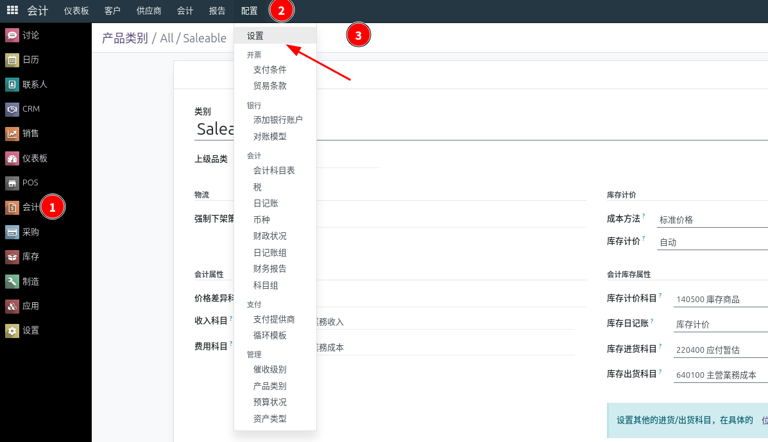
Task: Choose 会计科目表 from the menu
Action: pyautogui.click(x=274, y=171)
